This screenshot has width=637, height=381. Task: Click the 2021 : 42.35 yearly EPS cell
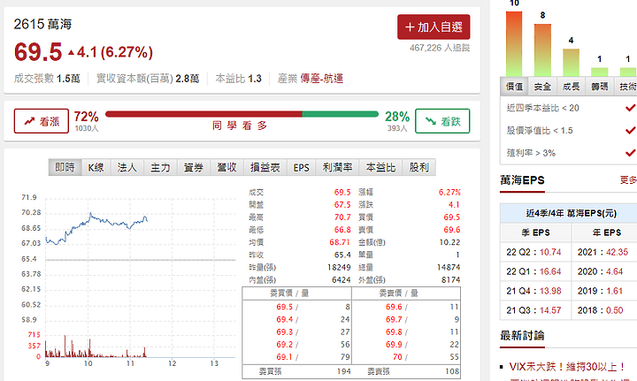click(604, 252)
